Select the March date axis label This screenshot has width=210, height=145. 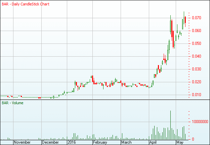point(127,142)
